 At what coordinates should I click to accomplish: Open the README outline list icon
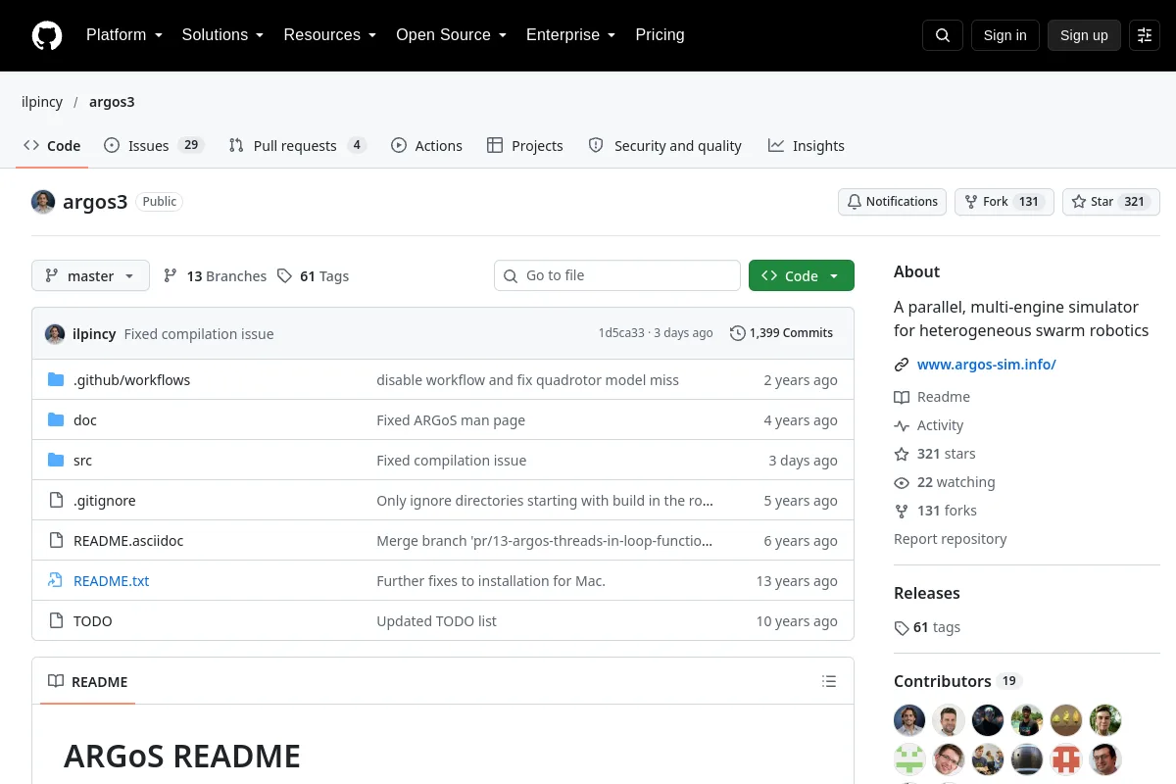pos(829,681)
